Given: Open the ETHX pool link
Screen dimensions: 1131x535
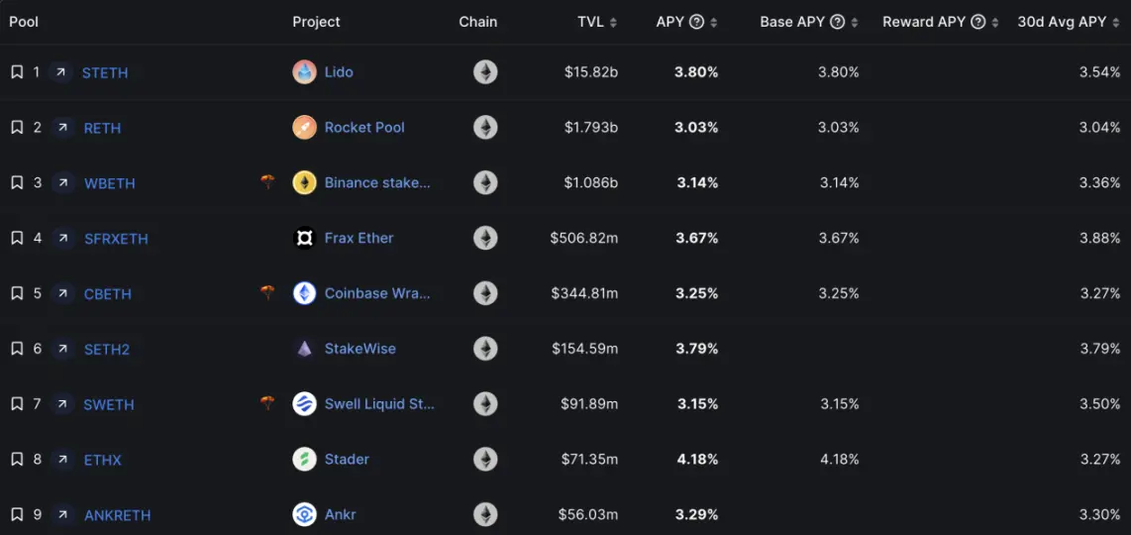Looking at the screenshot, I should coord(103,460).
